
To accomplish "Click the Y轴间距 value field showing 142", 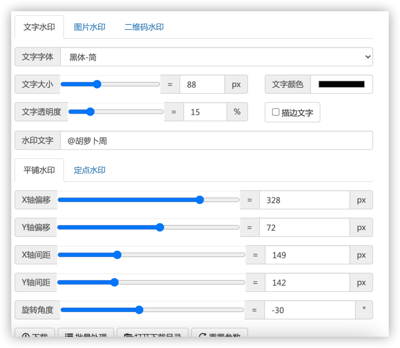I will tap(307, 282).
